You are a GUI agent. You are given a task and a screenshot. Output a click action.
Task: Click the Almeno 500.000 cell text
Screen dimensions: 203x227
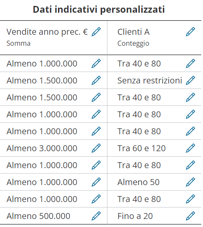38,216
